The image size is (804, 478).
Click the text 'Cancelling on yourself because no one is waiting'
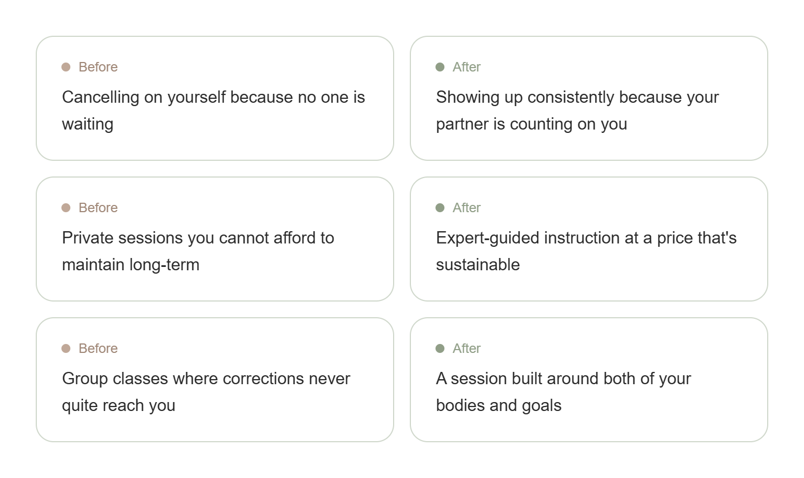point(213,98)
